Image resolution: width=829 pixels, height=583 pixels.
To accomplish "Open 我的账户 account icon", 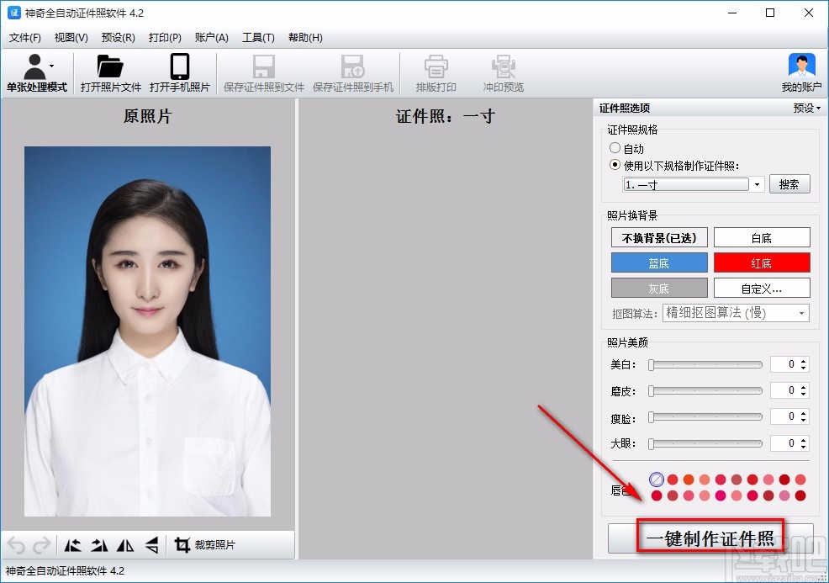I will point(802,67).
